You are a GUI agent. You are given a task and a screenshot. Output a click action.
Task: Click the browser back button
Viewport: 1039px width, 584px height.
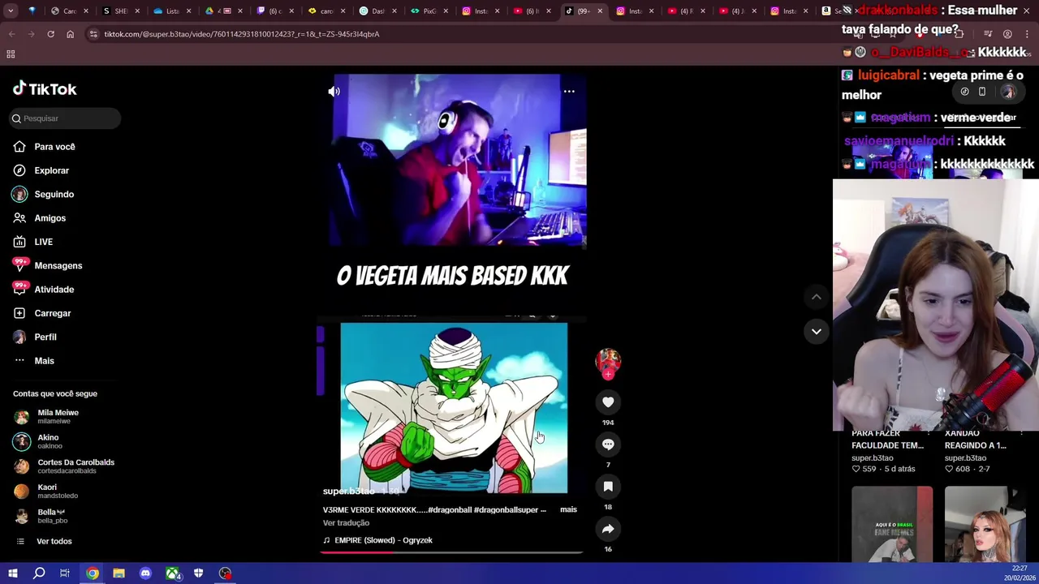pyautogui.click(x=11, y=34)
